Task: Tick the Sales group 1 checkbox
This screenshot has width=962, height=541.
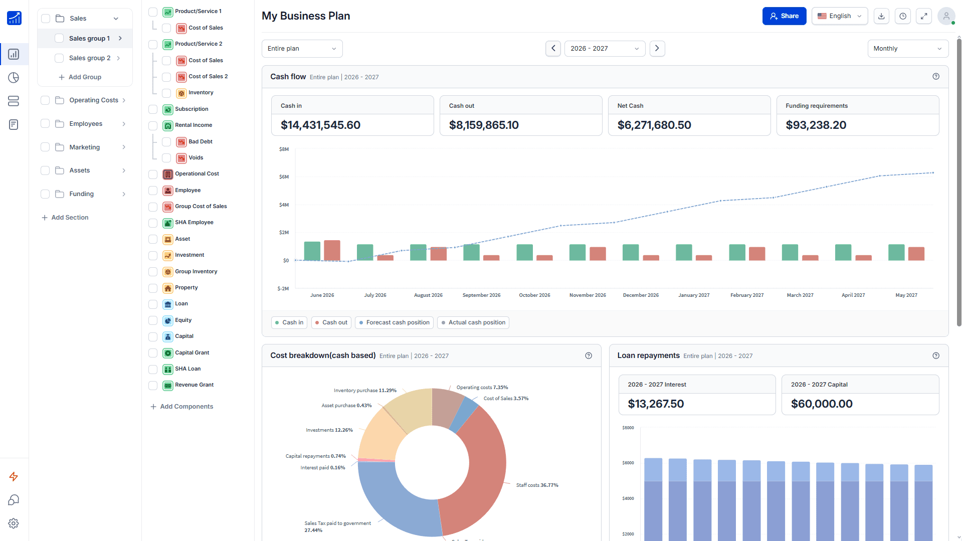Action: (x=59, y=39)
